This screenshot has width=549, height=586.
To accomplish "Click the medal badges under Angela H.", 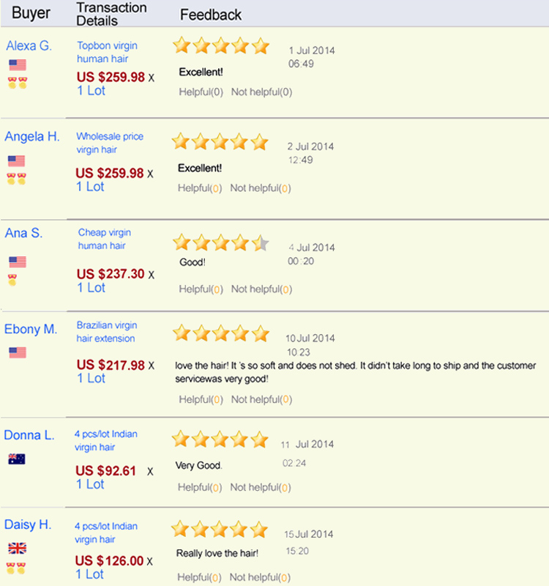I will point(16,179).
